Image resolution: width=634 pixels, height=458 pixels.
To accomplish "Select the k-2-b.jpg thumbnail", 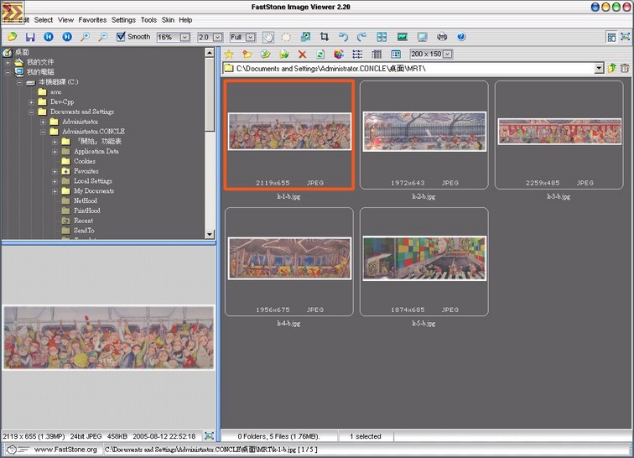I will [424, 135].
